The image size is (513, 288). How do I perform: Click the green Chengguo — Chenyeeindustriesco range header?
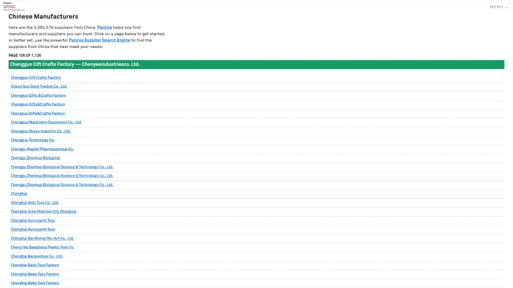tap(256, 65)
